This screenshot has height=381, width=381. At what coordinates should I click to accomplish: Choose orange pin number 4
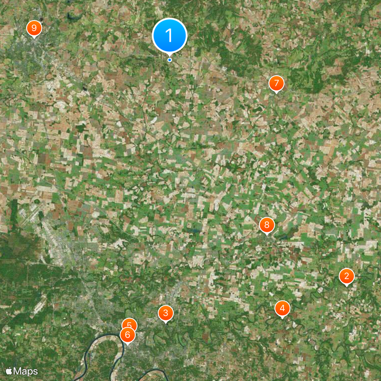[282, 309]
